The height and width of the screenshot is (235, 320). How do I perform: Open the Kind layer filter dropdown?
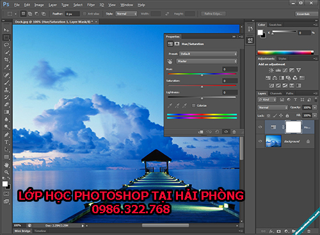pyautogui.click(x=267, y=100)
